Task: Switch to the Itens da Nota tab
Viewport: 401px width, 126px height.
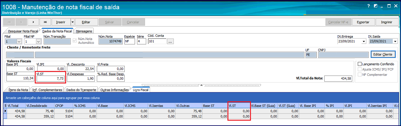Action: [18, 90]
